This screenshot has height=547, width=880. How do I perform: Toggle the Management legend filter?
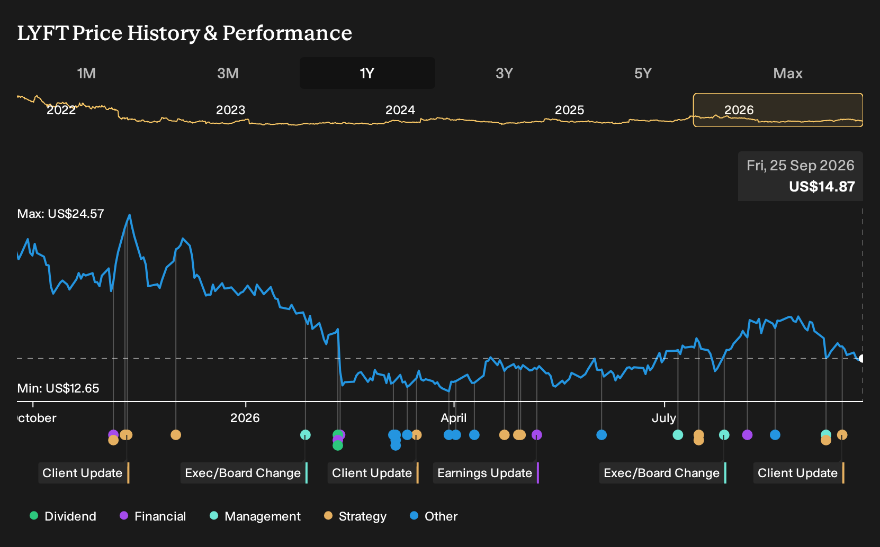click(255, 516)
